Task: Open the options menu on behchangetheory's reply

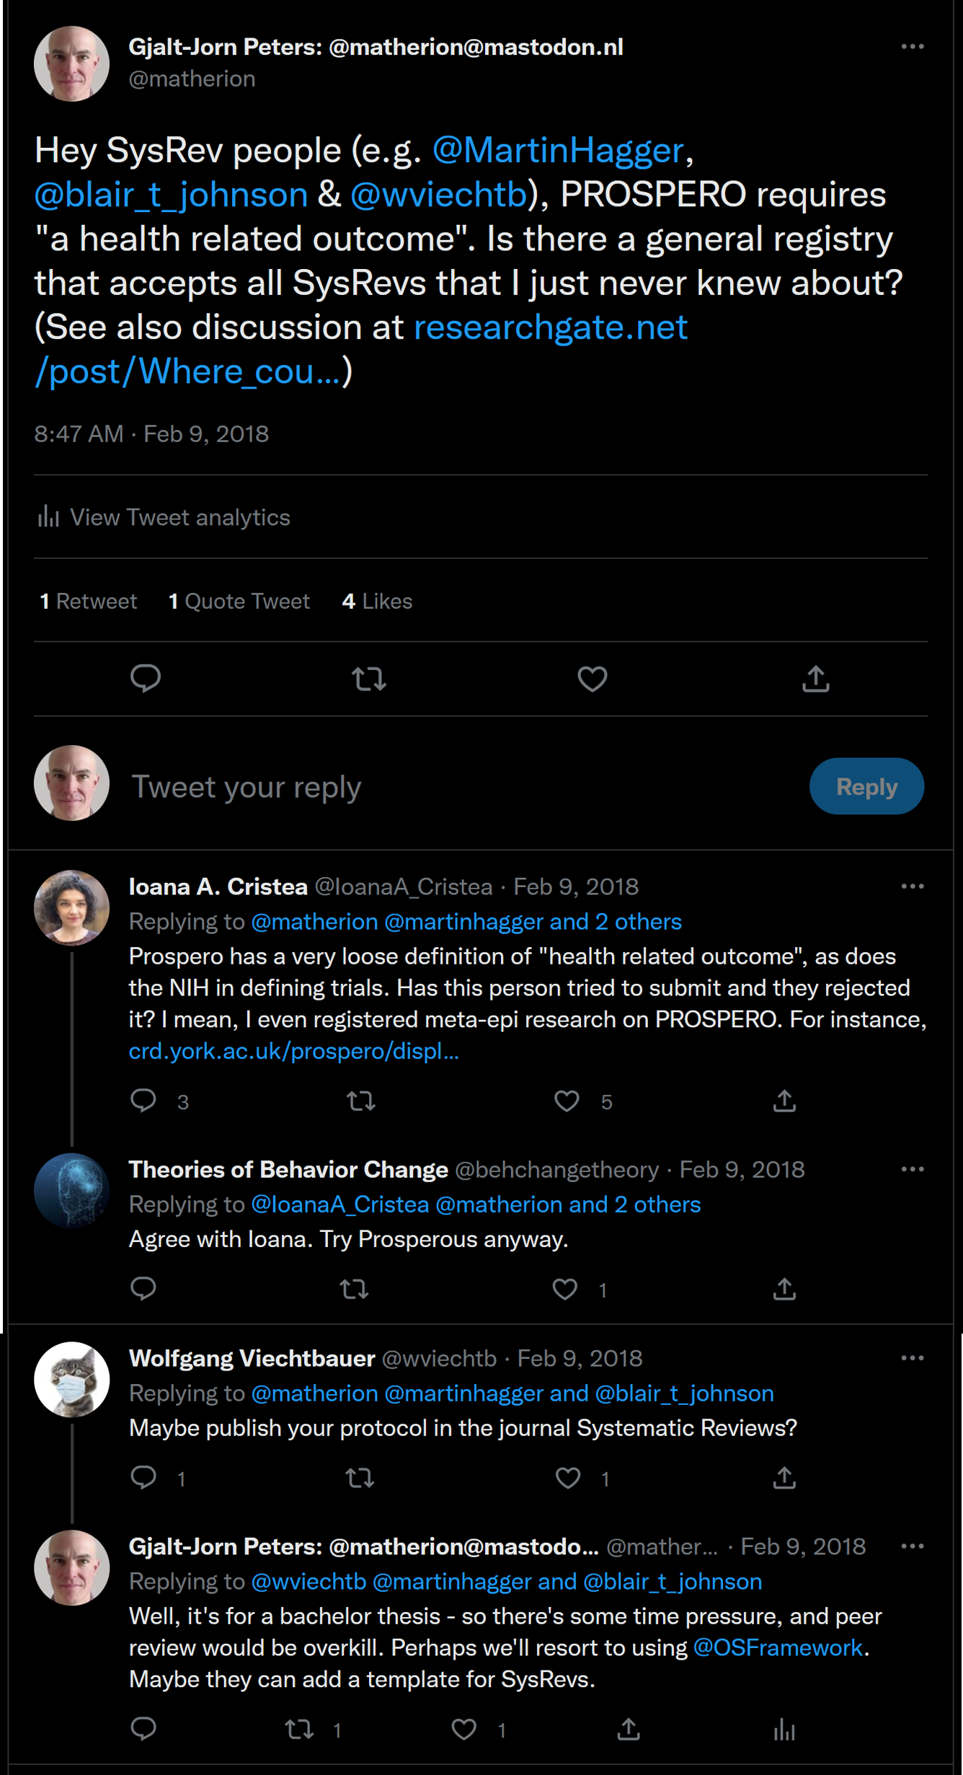Action: pos(913,1168)
